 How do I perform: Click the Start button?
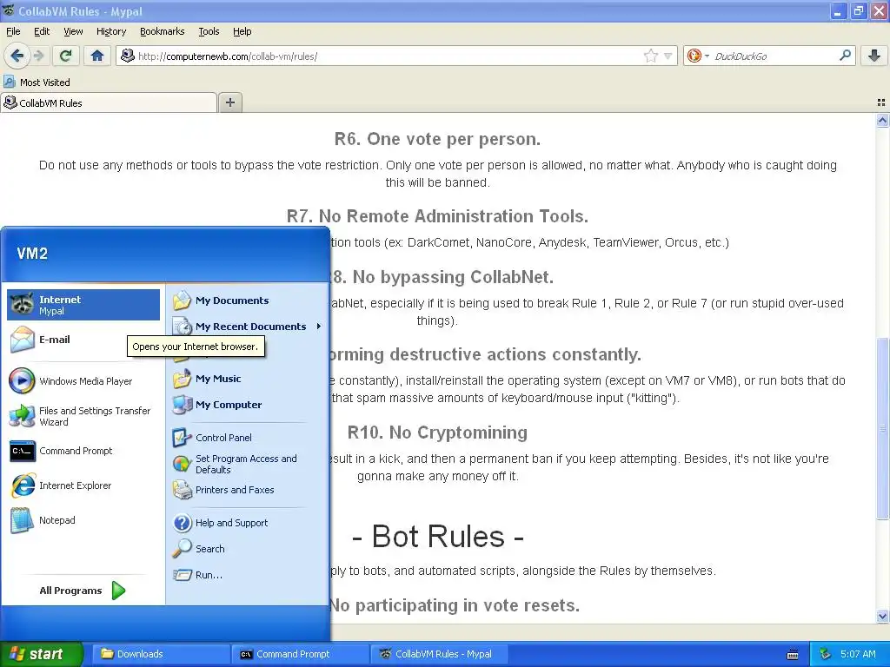(x=41, y=654)
